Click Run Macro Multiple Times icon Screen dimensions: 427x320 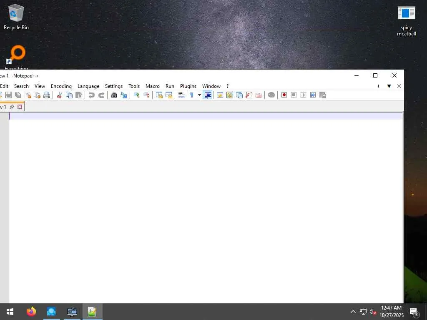[313, 95]
